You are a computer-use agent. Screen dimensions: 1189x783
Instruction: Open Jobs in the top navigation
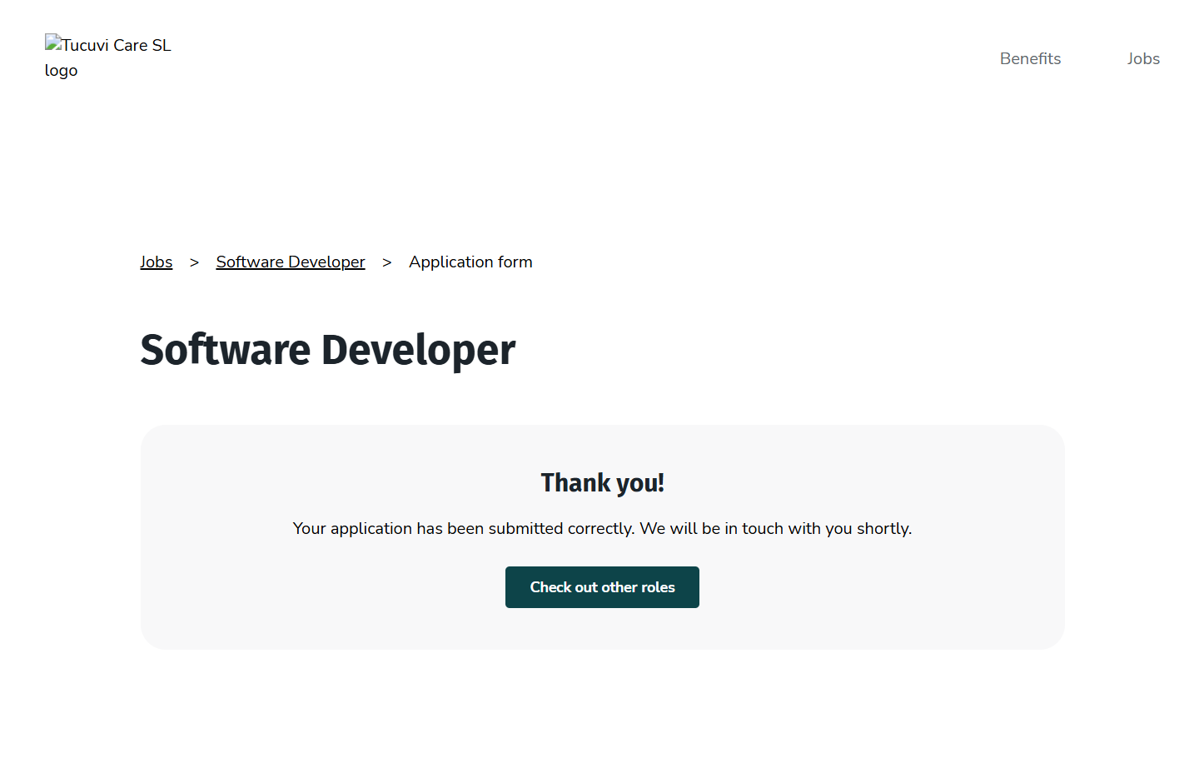coord(1142,58)
